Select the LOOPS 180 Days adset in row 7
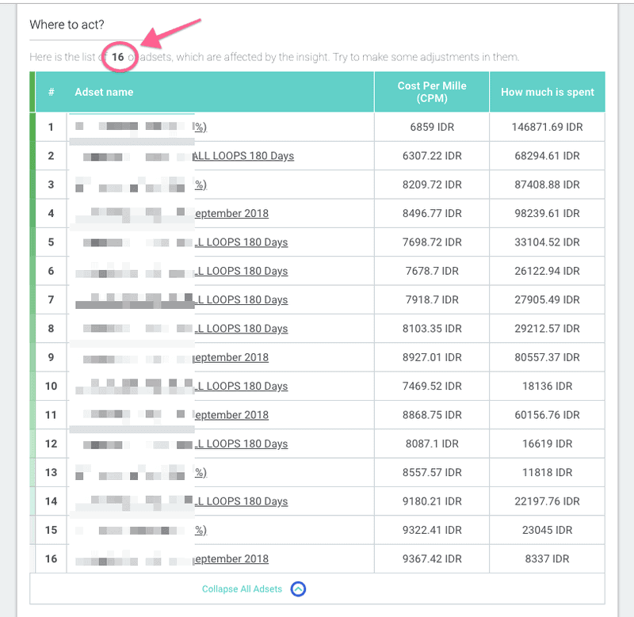Screen dimensions: 634x617 point(241,299)
